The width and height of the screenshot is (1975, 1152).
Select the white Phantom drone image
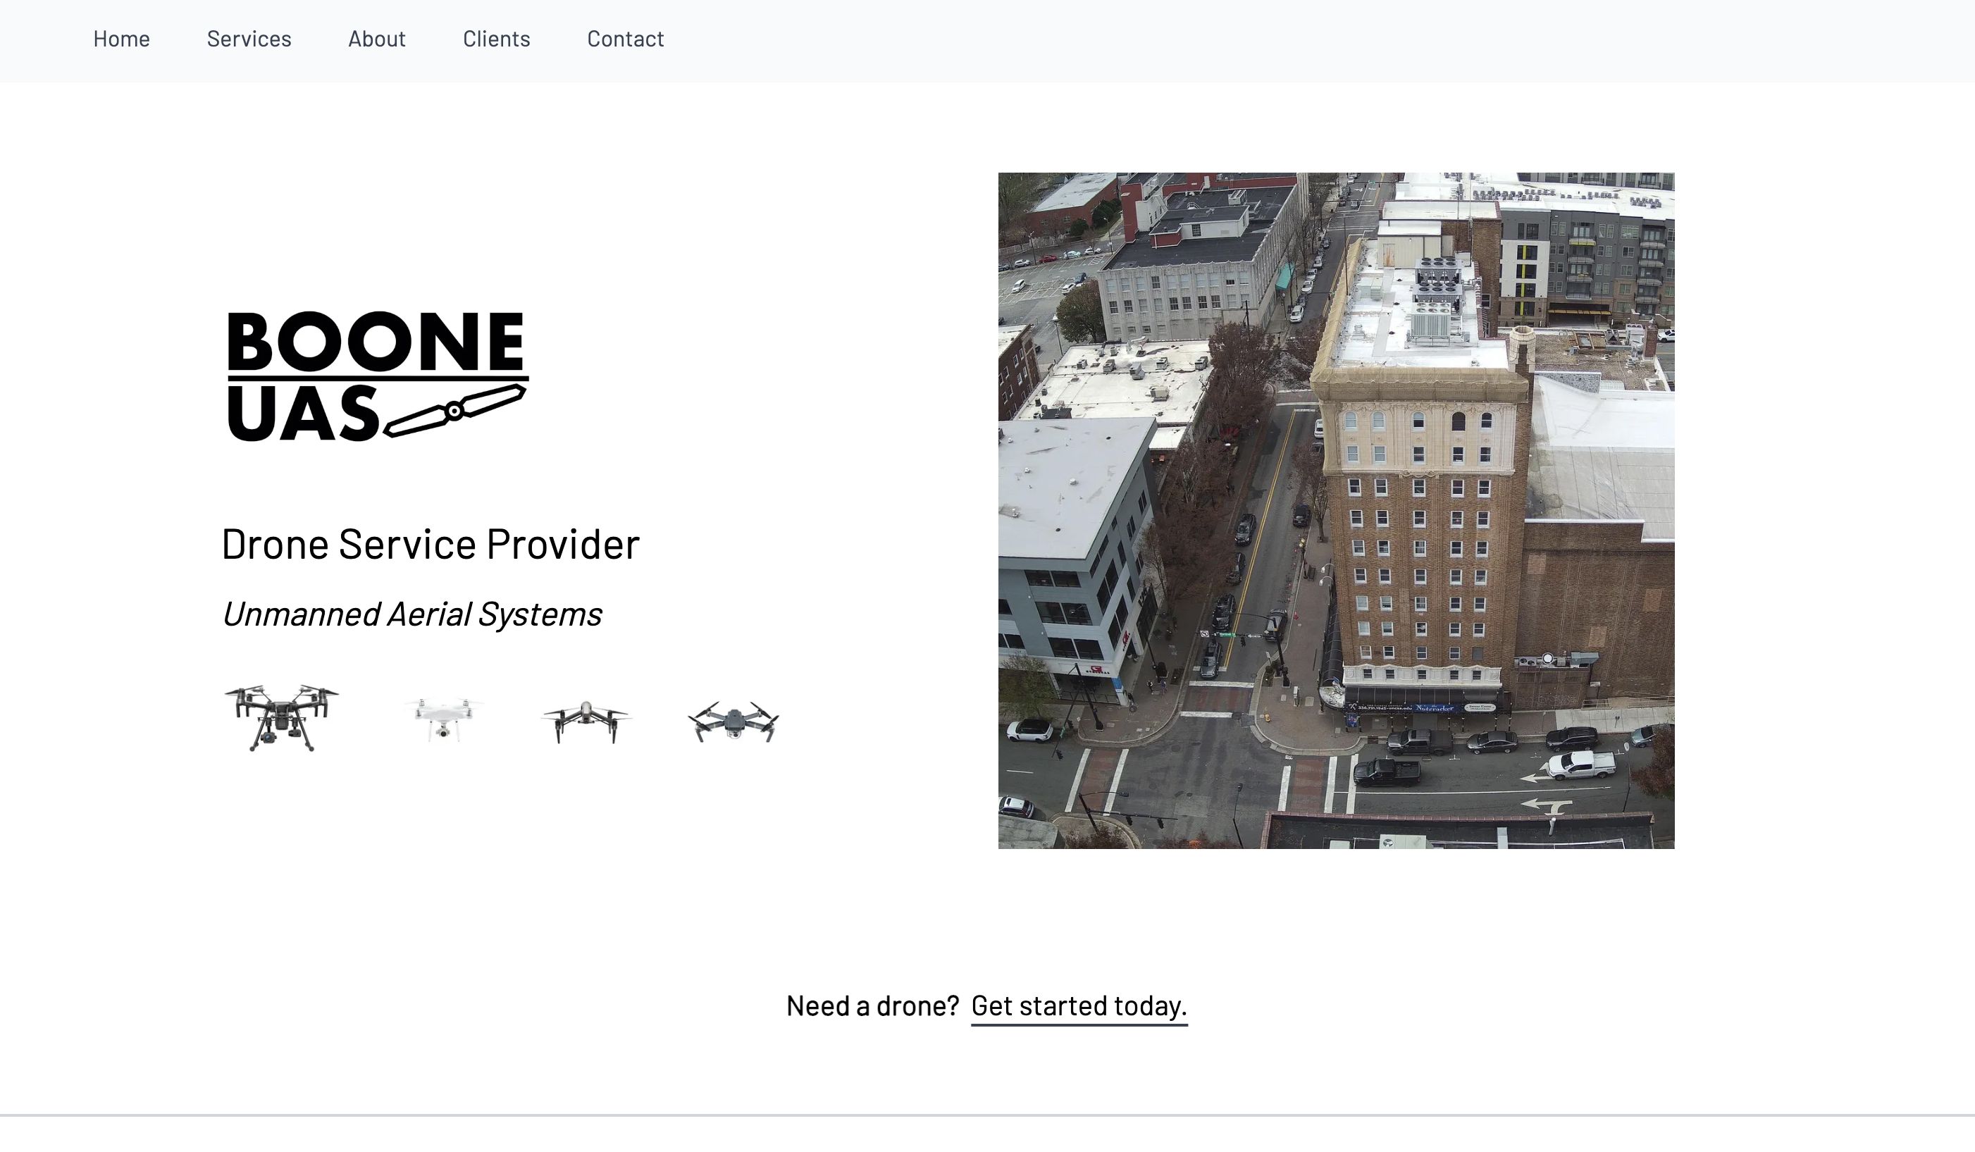(442, 719)
